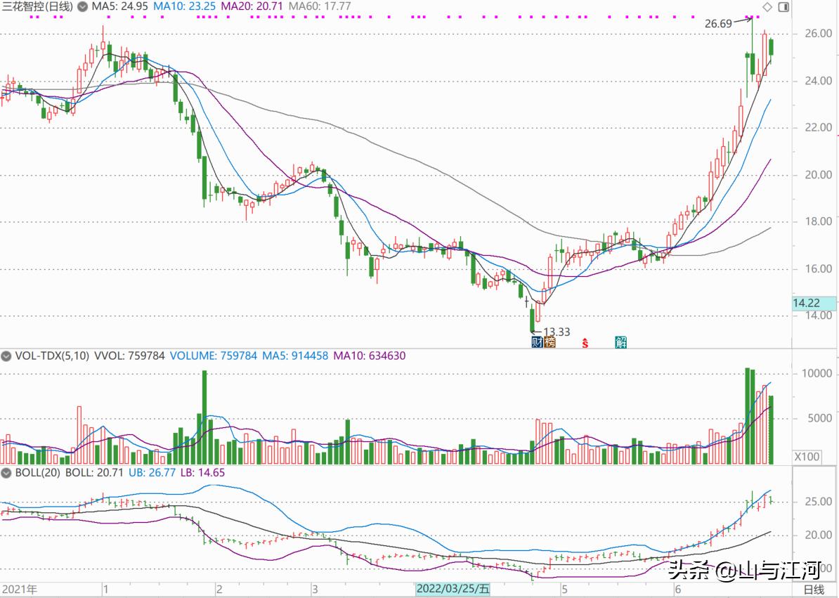Viewport: 839px width, 598px height.
Task: Click the diamond marker icon at top right
Action: pyautogui.click(x=767, y=7)
